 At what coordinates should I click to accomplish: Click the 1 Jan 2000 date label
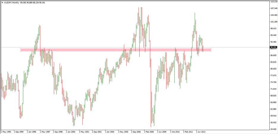point(72,131)
